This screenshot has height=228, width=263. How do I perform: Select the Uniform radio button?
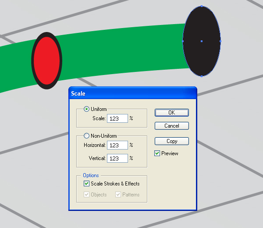pyautogui.click(x=86, y=109)
